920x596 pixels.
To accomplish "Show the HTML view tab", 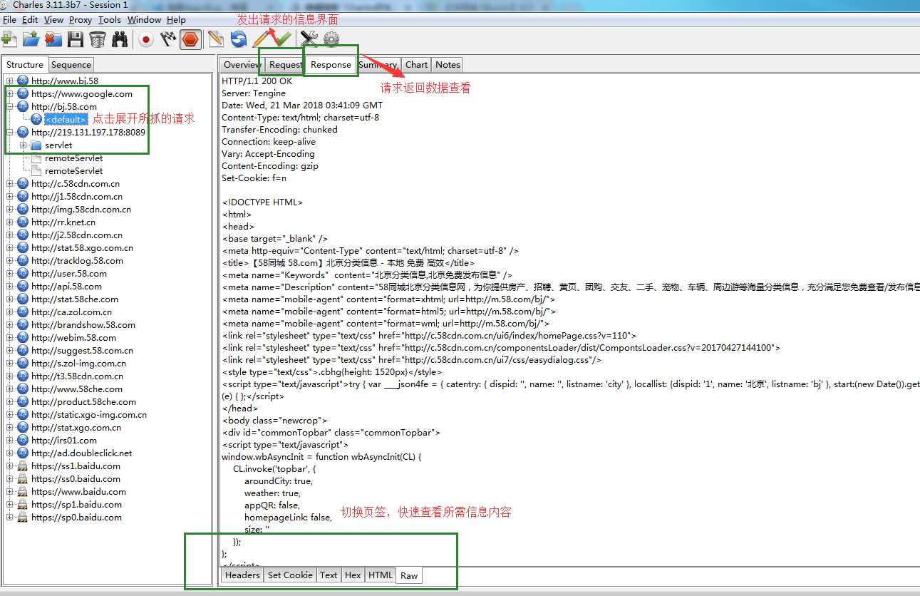I will click(381, 575).
